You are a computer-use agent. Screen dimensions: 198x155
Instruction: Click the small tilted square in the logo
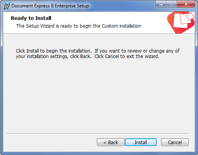190,16
